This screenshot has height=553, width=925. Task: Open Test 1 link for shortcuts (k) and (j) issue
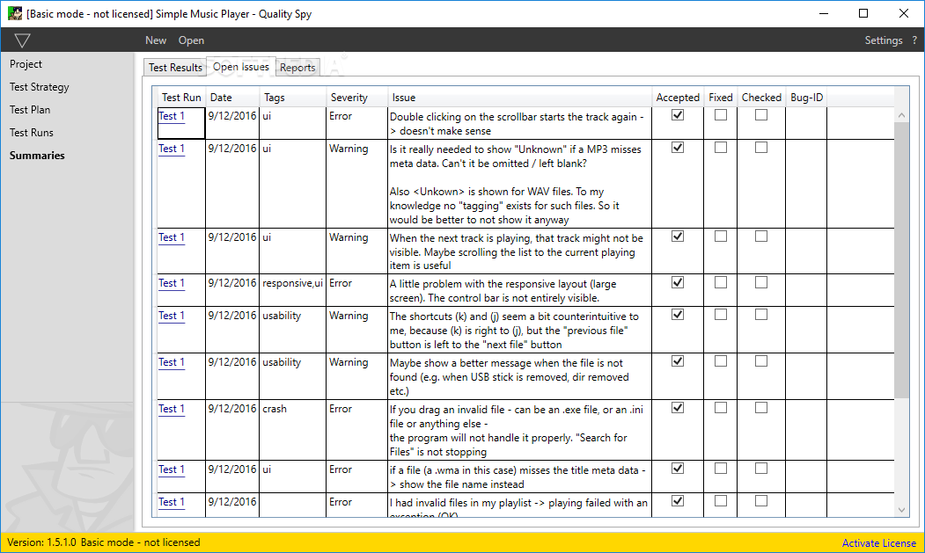click(x=171, y=316)
